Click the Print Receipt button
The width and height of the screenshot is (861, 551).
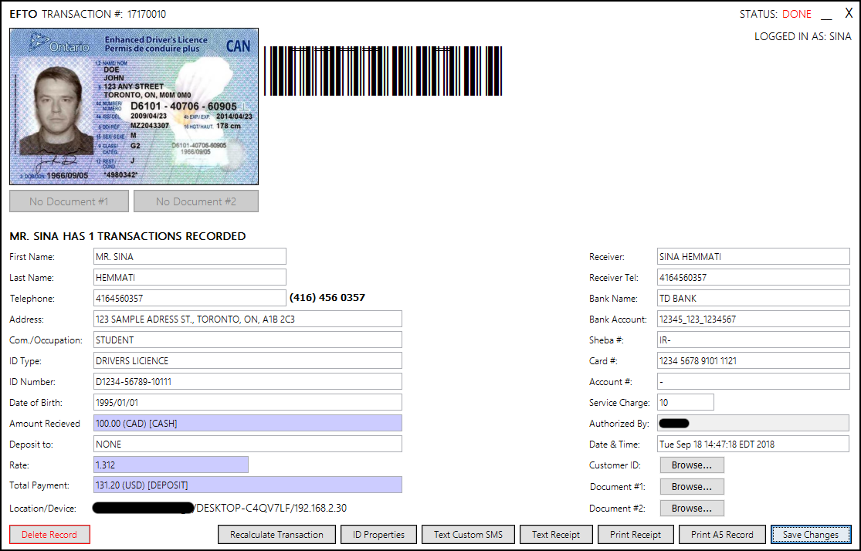tap(635, 534)
